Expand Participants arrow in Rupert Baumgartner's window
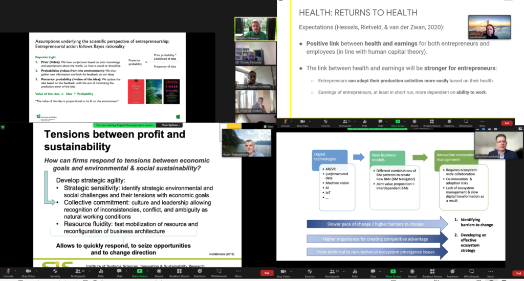Image resolution: width=524 pixels, height=281 pixels. (x=90, y=271)
